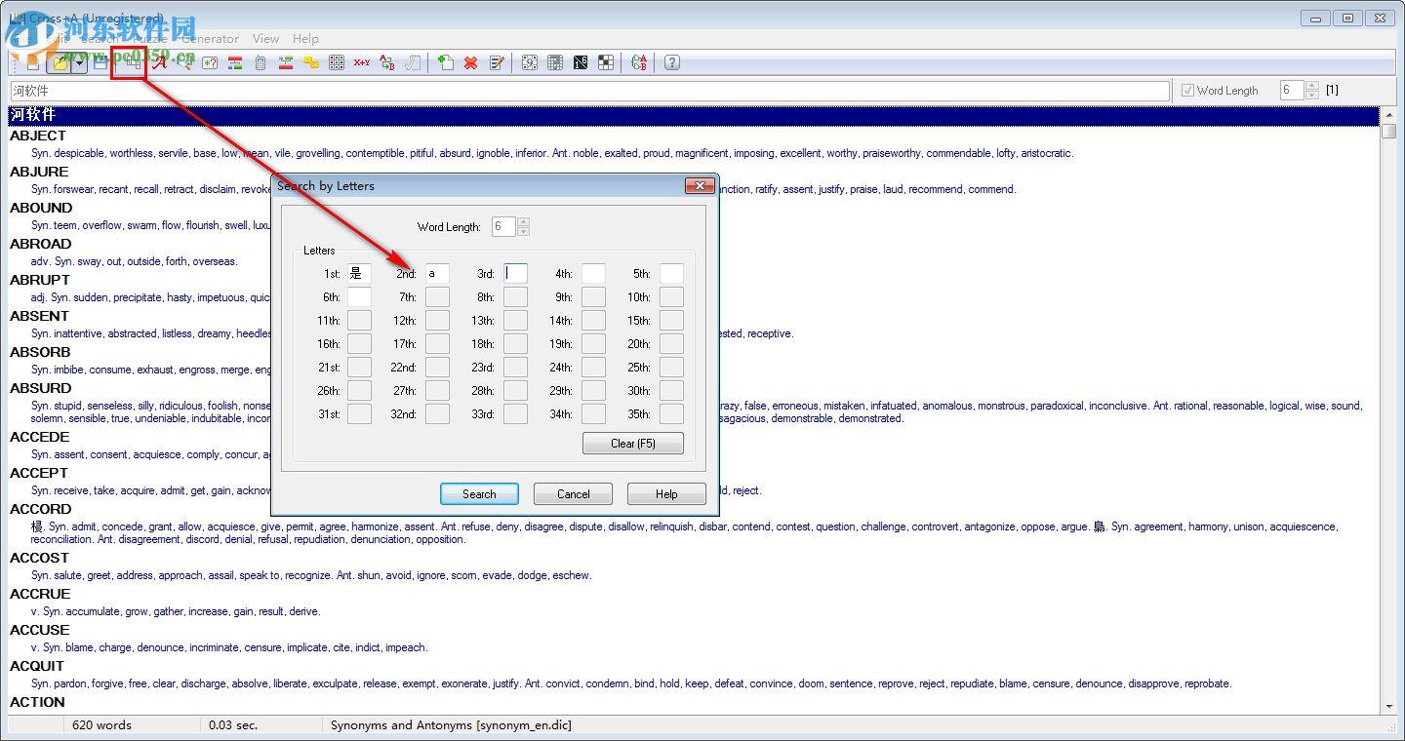This screenshot has height=741, width=1405.
Task: Click the magnifying glass search icon
Action: click(184, 63)
